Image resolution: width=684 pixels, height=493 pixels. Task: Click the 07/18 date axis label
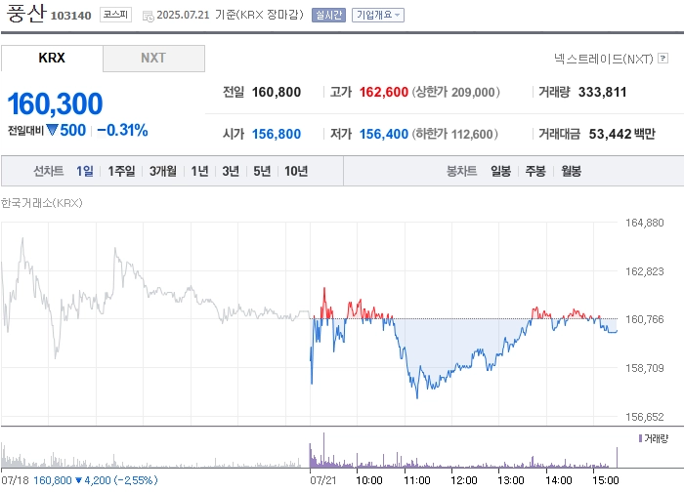(x=15, y=480)
